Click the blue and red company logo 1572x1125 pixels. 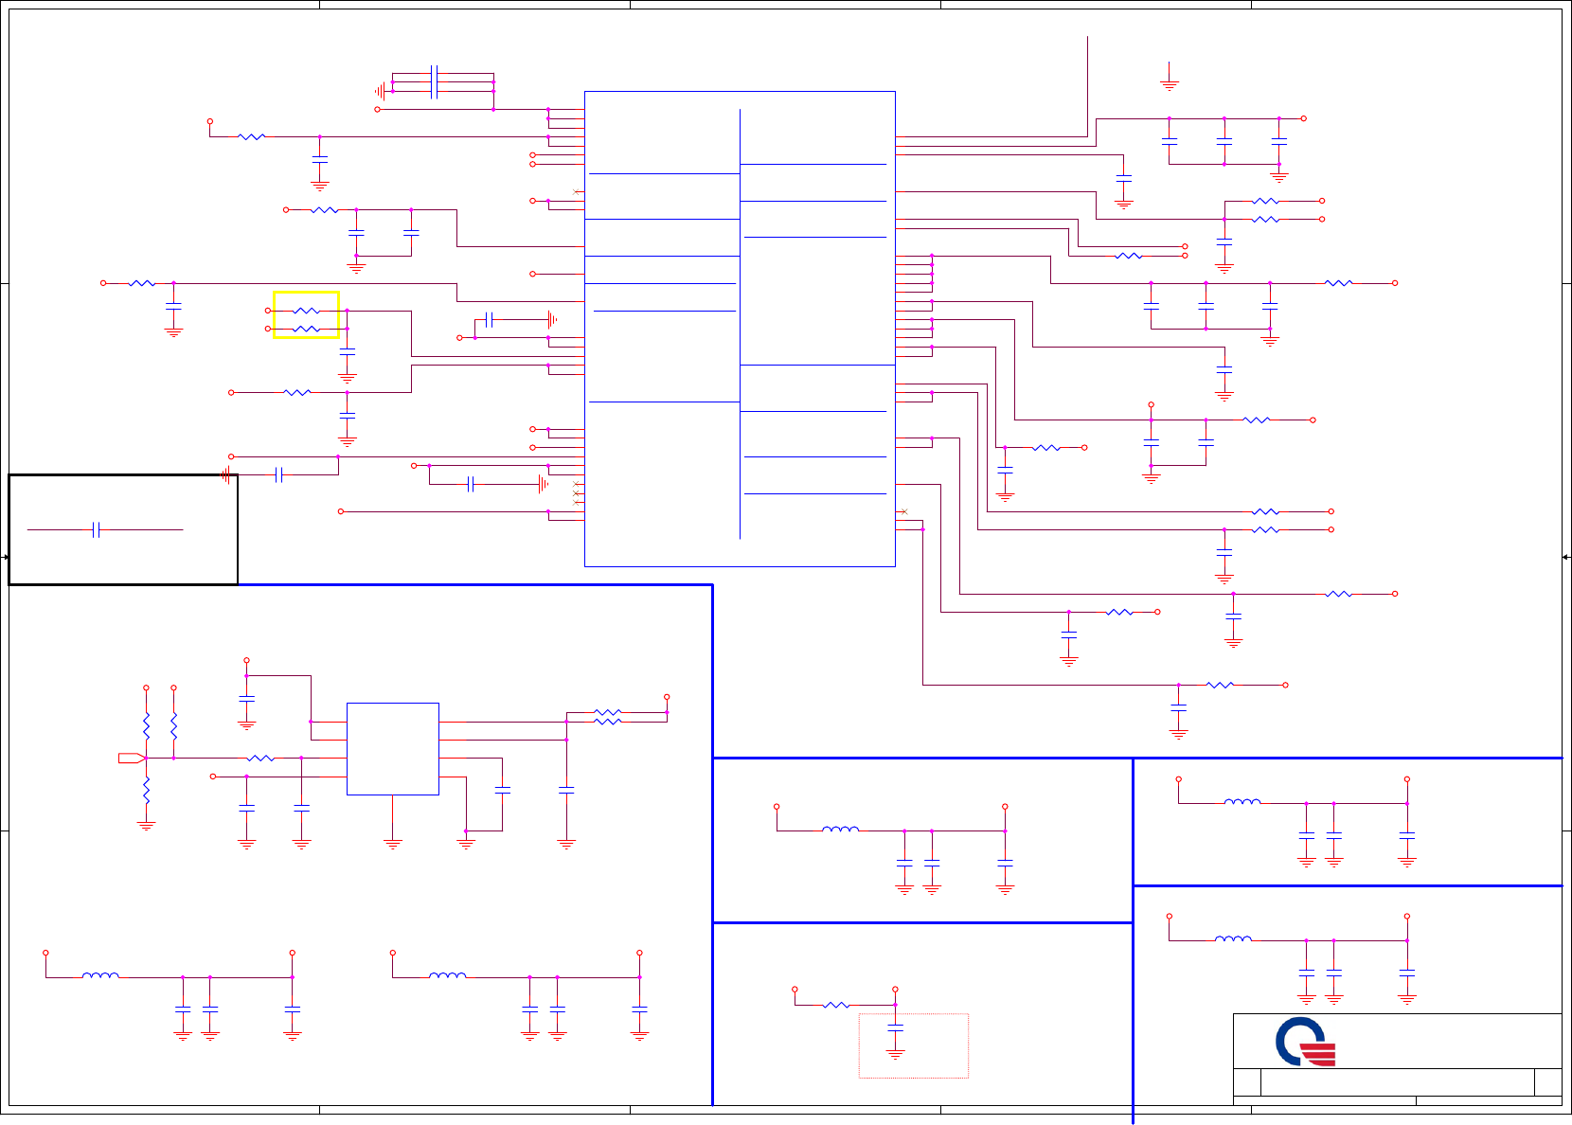(x=1306, y=1042)
